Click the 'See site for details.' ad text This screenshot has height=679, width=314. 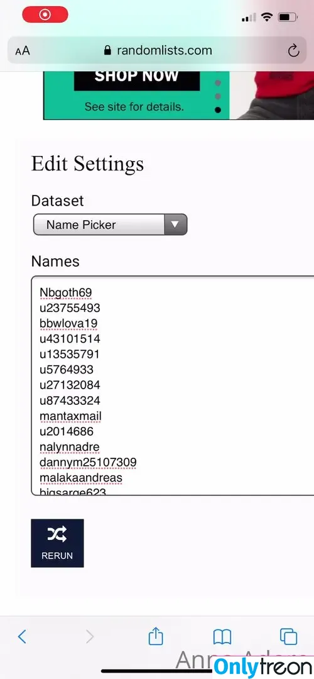134,106
